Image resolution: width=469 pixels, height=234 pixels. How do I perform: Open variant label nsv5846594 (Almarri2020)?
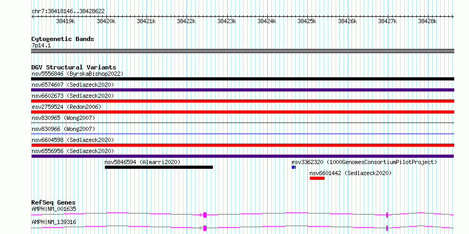(x=142, y=162)
